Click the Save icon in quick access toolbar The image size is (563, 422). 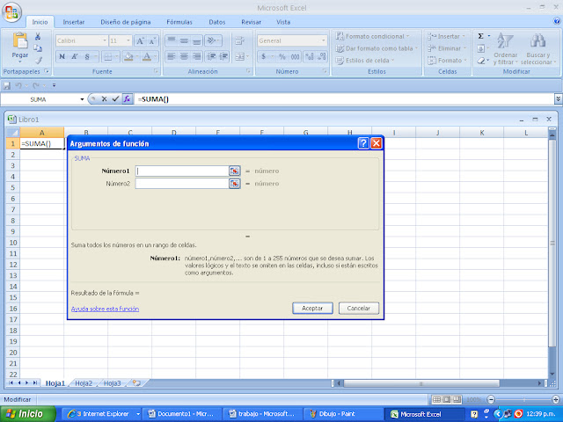(7, 85)
